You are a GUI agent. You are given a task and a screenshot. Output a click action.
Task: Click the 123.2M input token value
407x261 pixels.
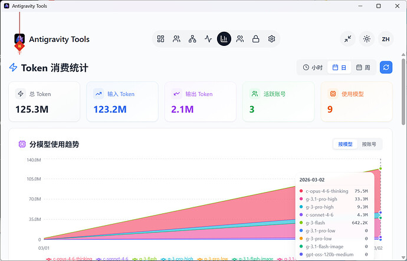110,110
